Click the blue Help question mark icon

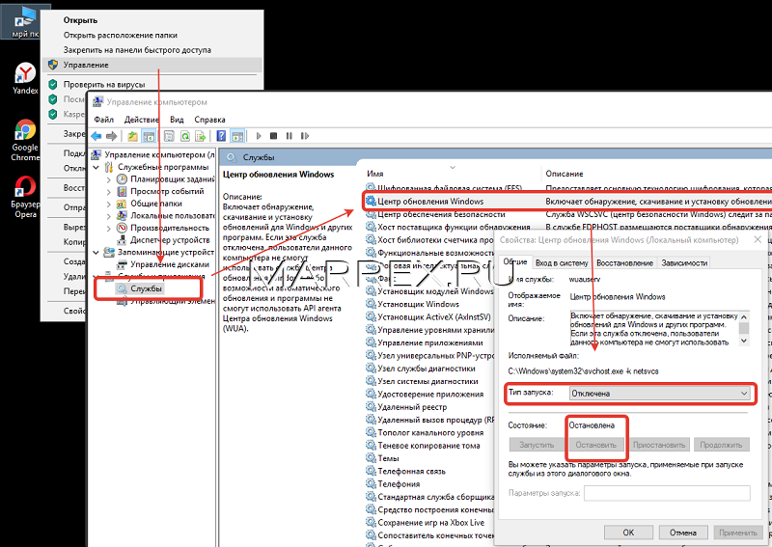[222, 136]
